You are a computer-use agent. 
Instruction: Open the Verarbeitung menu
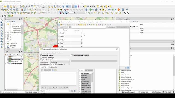[75, 4]
